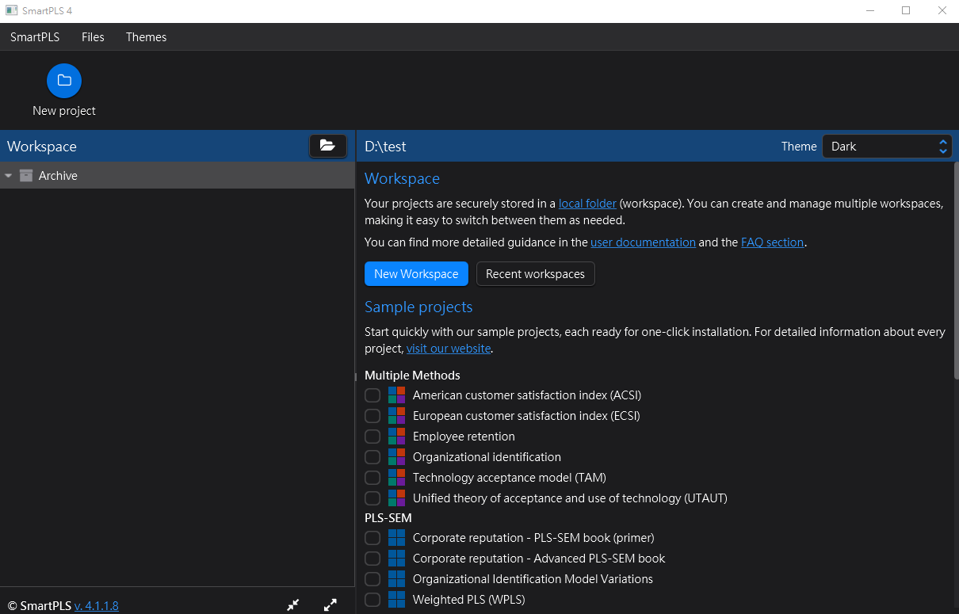Screen dimensions: 959x614
Task: Check the Weighted PLS (WPLS) box
Action: (373, 600)
